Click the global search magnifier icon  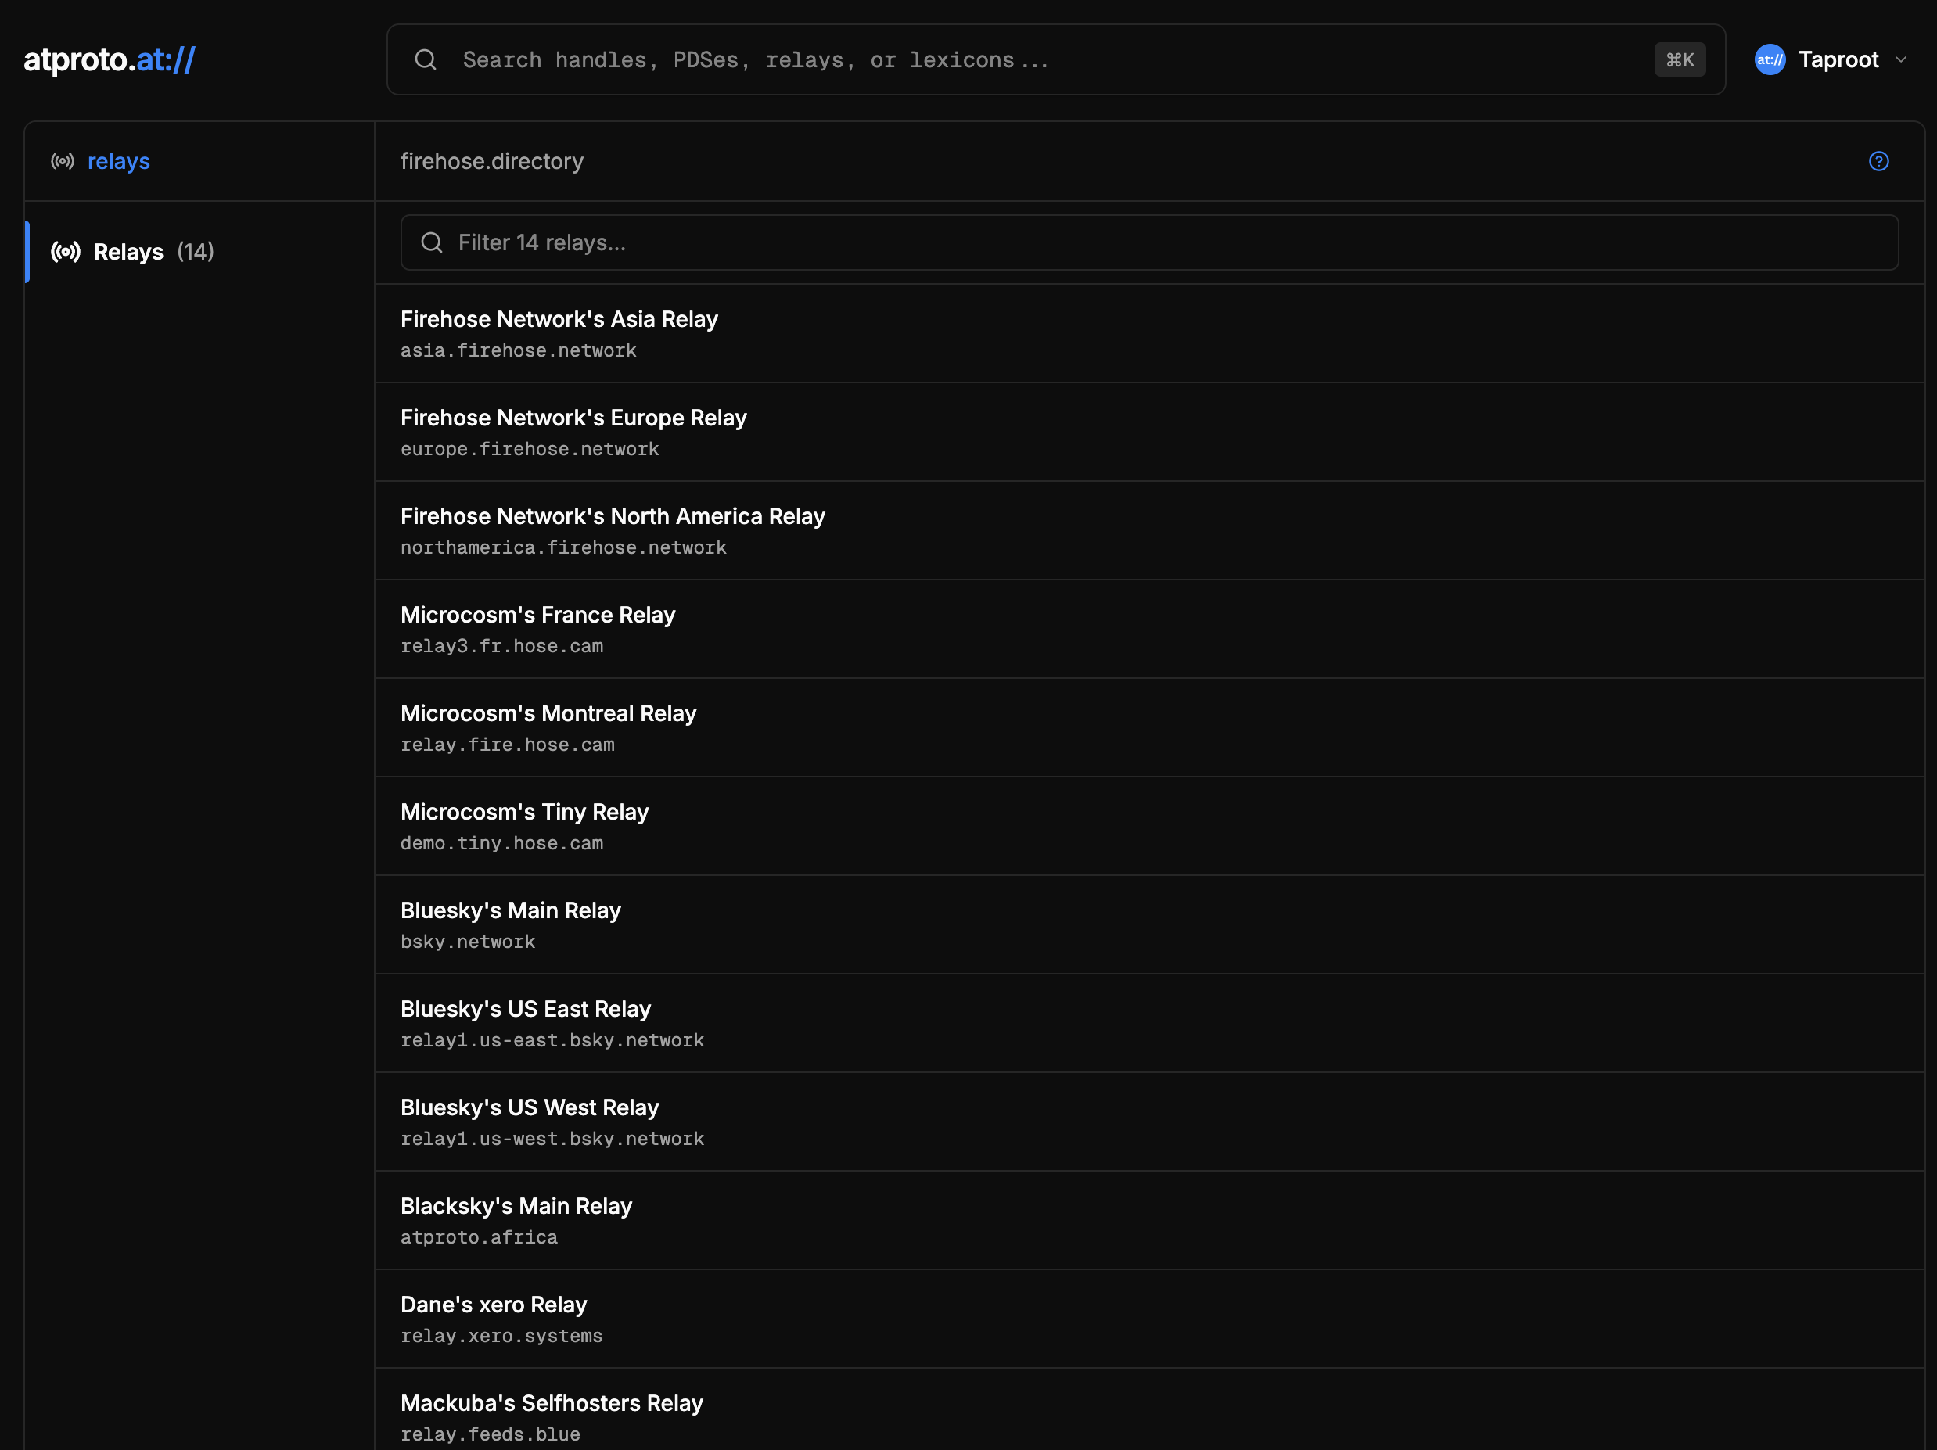point(426,59)
